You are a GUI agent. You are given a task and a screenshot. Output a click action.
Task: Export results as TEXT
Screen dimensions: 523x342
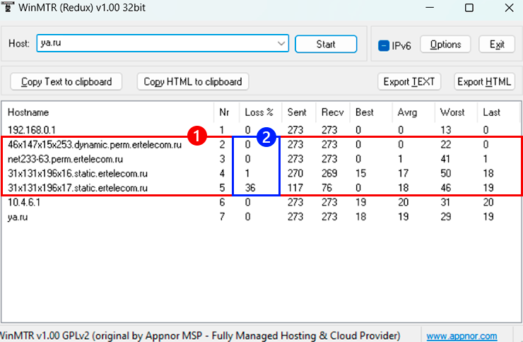point(409,81)
